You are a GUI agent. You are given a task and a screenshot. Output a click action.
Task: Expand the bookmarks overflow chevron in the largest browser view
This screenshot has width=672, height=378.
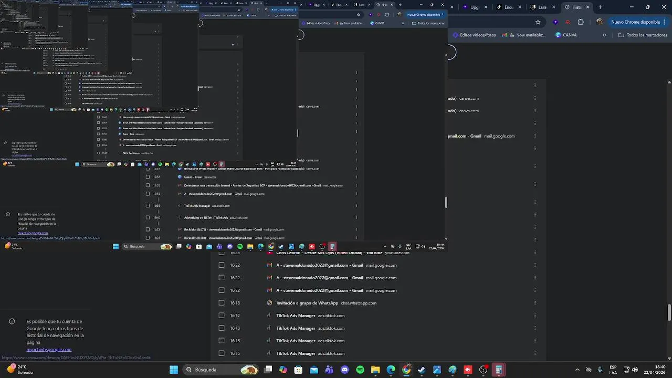click(604, 35)
